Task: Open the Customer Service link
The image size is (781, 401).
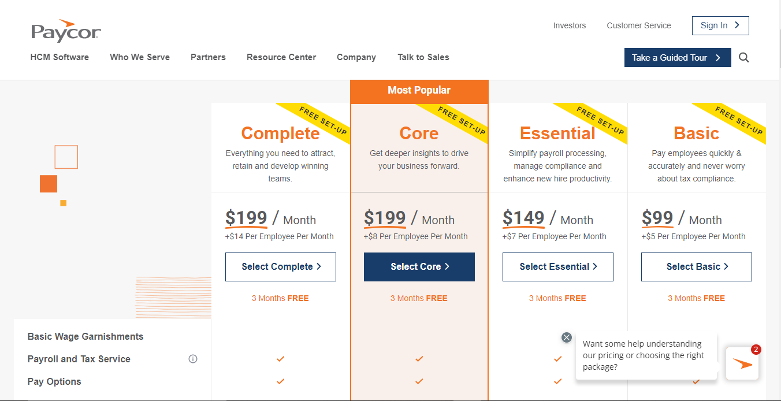Action: [x=638, y=25]
